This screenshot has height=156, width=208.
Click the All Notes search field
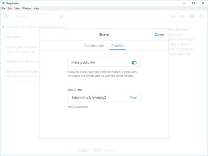[x=34, y=16]
